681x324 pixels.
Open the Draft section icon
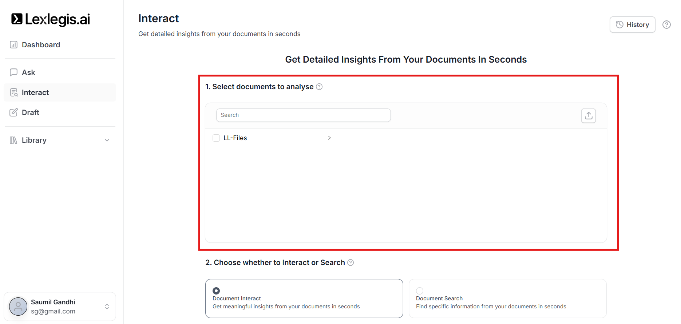[x=14, y=112]
